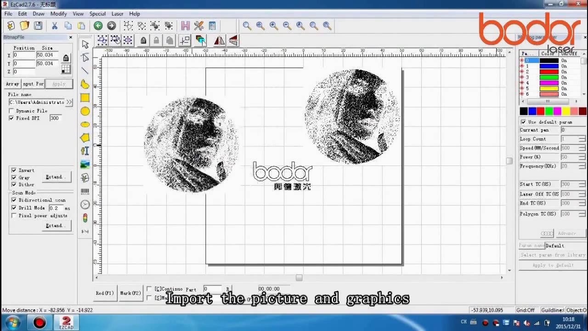
Task: Pick the blue color palette swatch
Action: click(532, 111)
